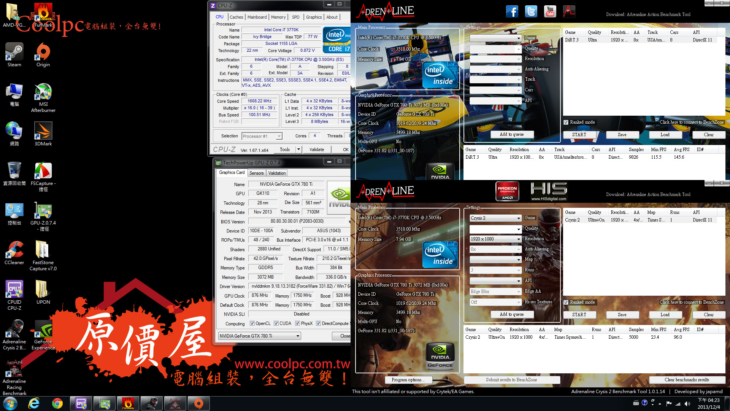Viewport: 730px width, 411px height.
Task: Open the API dropdown in Crysis 2 benchmark
Action: [x=495, y=281]
